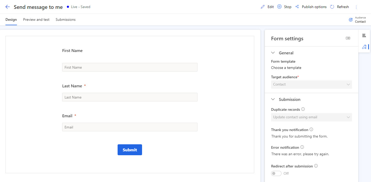The image size is (371, 182).
Task: Click the Stop button label
Action: (288, 7)
